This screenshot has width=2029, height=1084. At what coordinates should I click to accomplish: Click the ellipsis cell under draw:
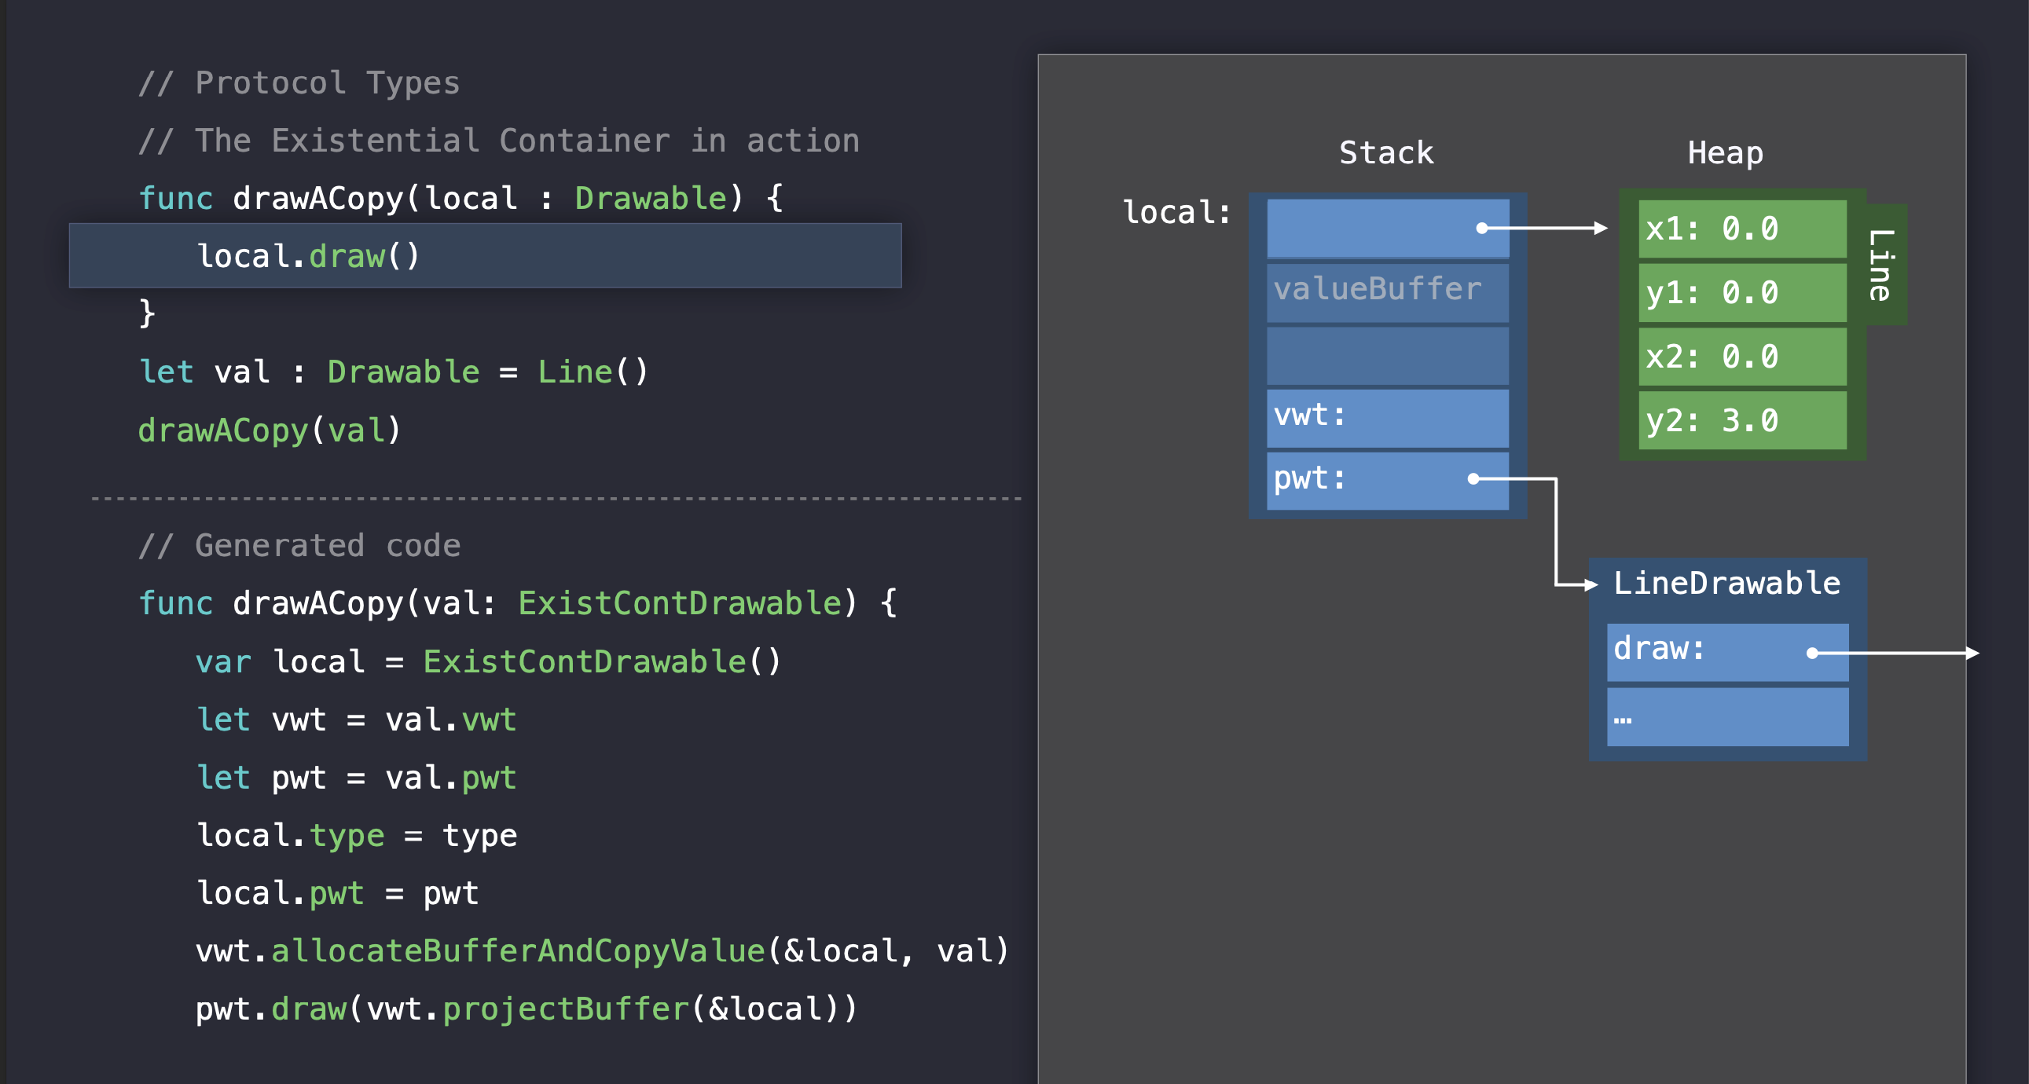pos(1726,716)
